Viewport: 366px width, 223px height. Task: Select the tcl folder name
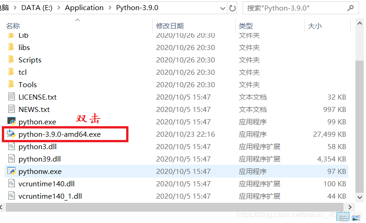[x=23, y=72]
